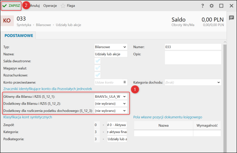The height and width of the screenshot is (153, 237).
Task: Switch to the PODSTAWOWE tab
Action: click(x=19, y=36)
